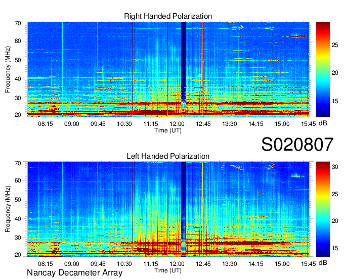Click 50 MHz tick on bottom frequency axis

(18, 200)
